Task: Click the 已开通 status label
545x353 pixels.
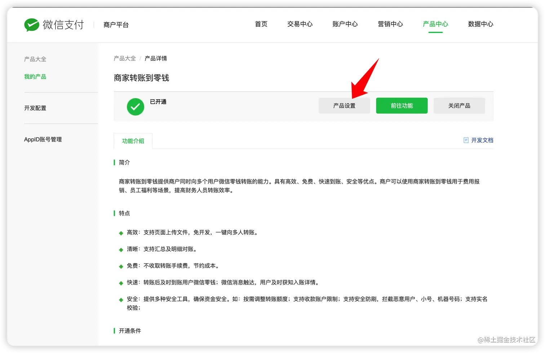Action: 158,102
